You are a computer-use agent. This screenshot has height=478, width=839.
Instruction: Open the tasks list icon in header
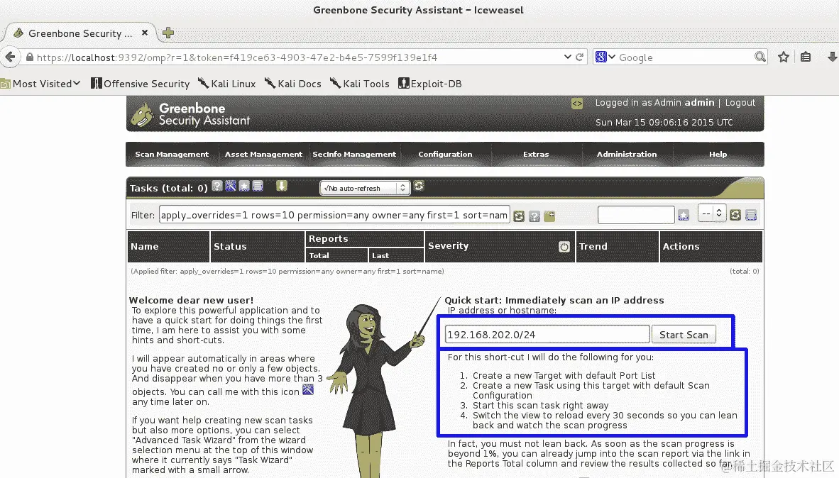(258, 186)
